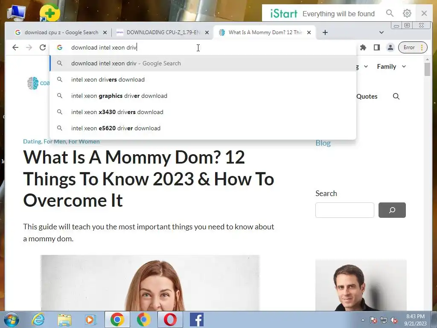
Task: Switch to DOWNLOADING CPU-Z tab
Action: pos(162,32)
